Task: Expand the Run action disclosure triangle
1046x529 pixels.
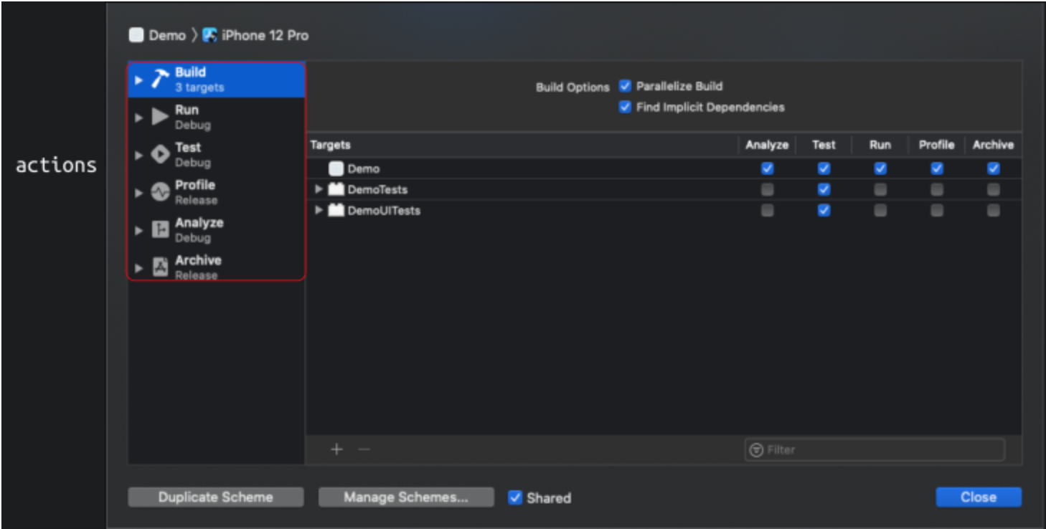Action: [139, 118]
